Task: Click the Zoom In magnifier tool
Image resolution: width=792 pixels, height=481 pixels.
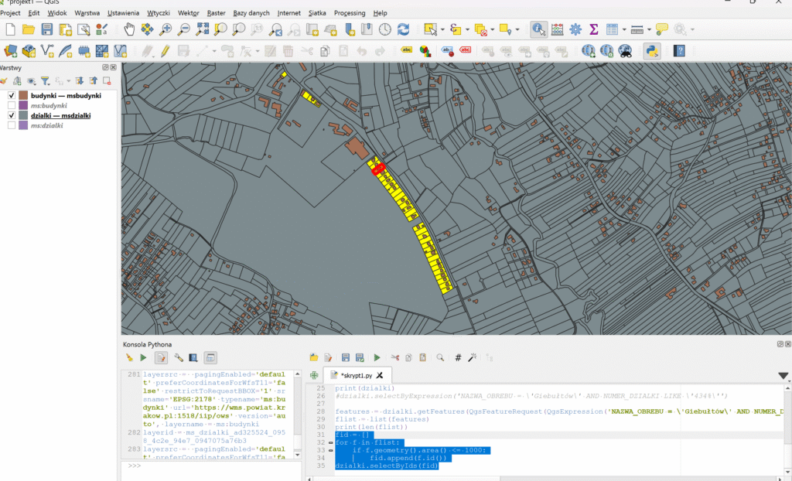Action: (166, 29)
